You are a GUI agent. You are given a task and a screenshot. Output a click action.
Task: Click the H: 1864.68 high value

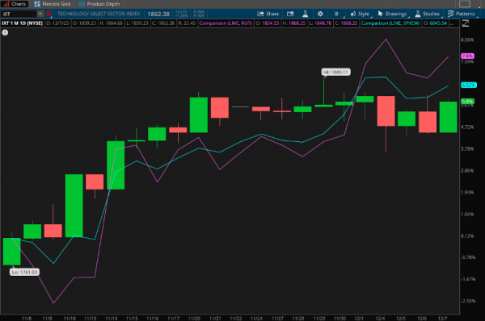click(x=111, y=23)
